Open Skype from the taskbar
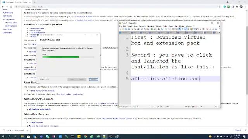The image size is (248, 139). click(x=47, y=136)
